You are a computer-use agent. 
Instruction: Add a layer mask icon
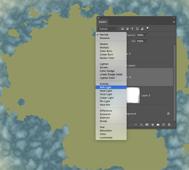point(147,125)
